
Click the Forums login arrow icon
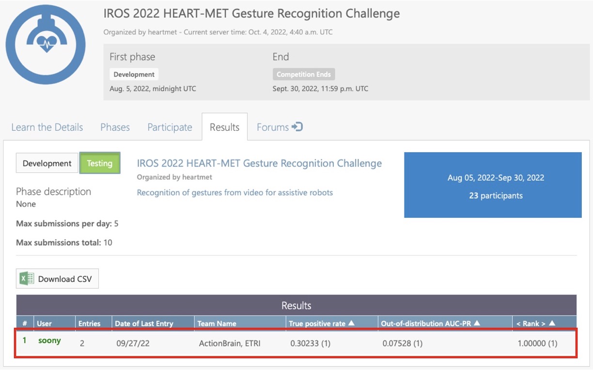297,127
